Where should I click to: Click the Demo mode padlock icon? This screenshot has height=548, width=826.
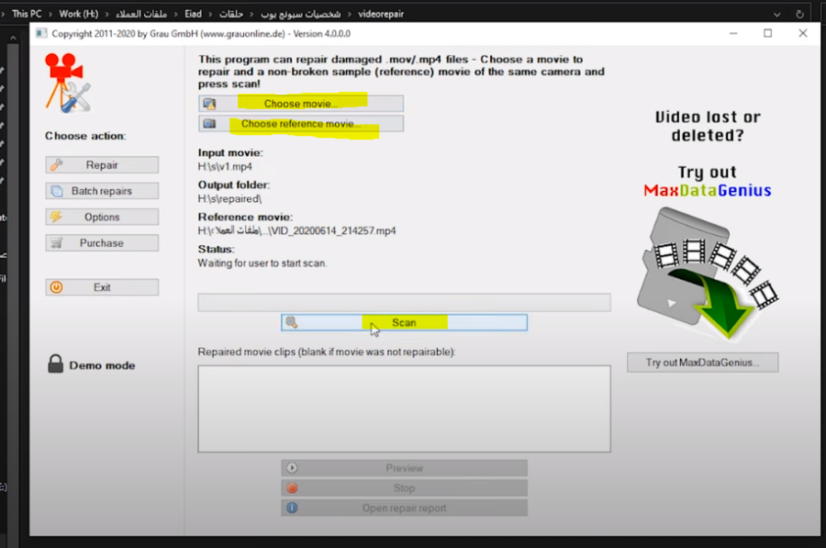pyautogui.click(x=55, y=364)
